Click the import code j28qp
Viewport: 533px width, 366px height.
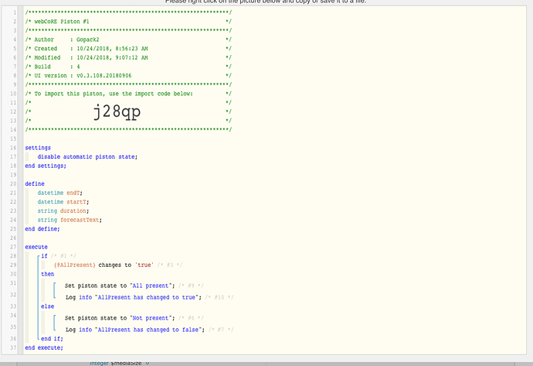[117, 111]
